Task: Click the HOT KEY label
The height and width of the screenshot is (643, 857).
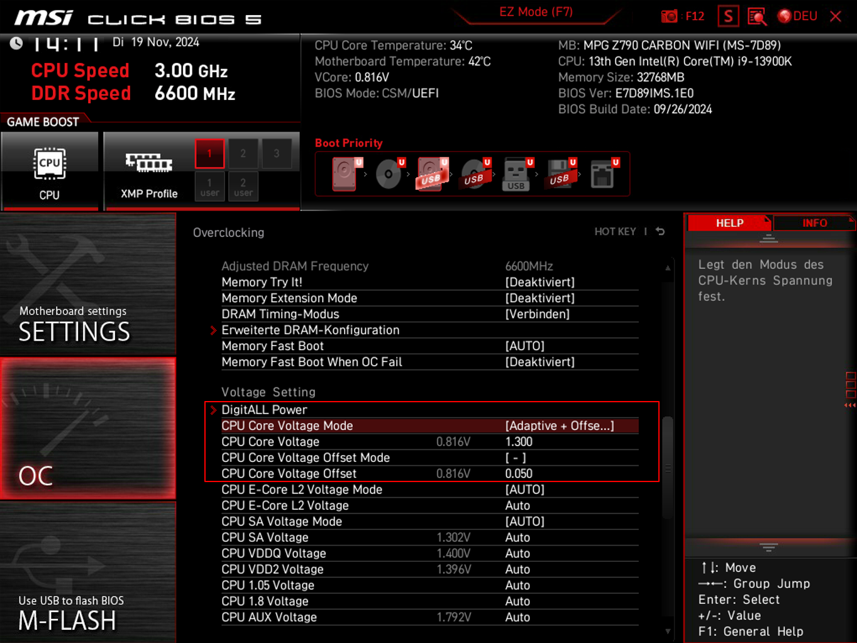Action: click(616, 232)
